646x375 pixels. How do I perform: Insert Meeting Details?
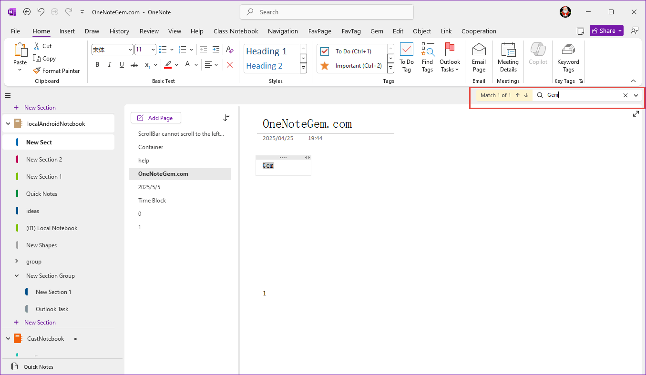508,58
